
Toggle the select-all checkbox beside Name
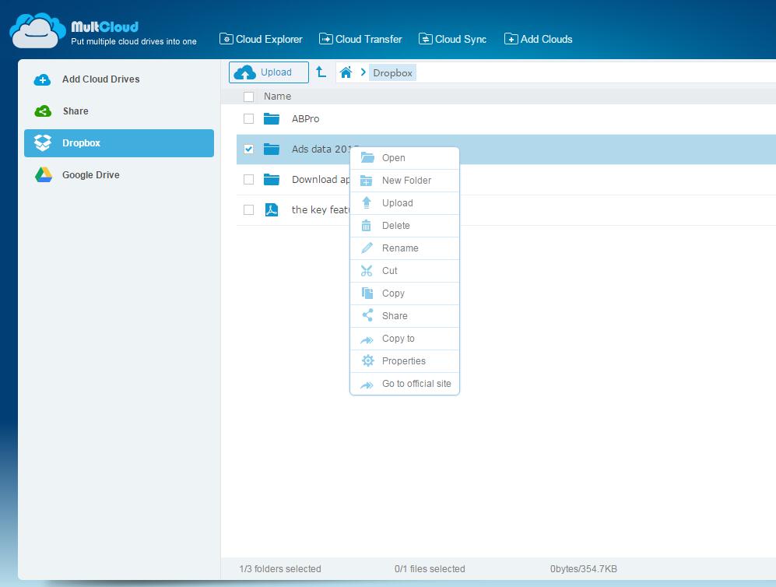(x=248, y=97)
